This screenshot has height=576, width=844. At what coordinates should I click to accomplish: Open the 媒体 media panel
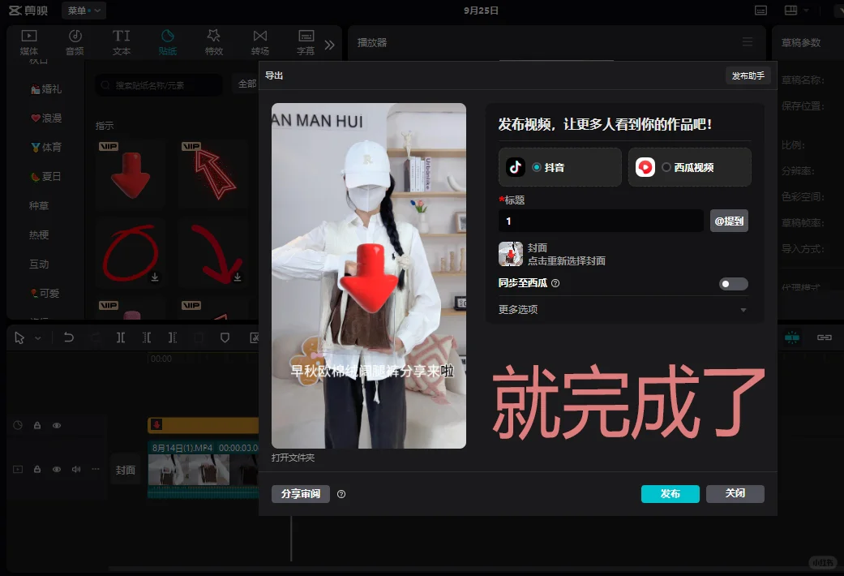30,42
